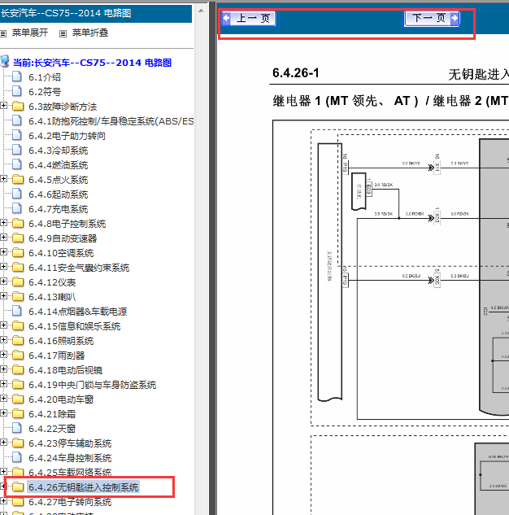Image resolution: width=509 pixels, height=515 pixels.
Task: Select the 6.4.17雨刮器 folder label
Action: click(56, 356)
